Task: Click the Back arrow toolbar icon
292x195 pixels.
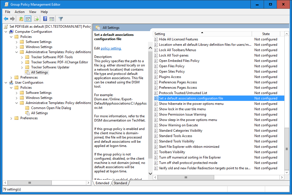Action: coord(6,19)
